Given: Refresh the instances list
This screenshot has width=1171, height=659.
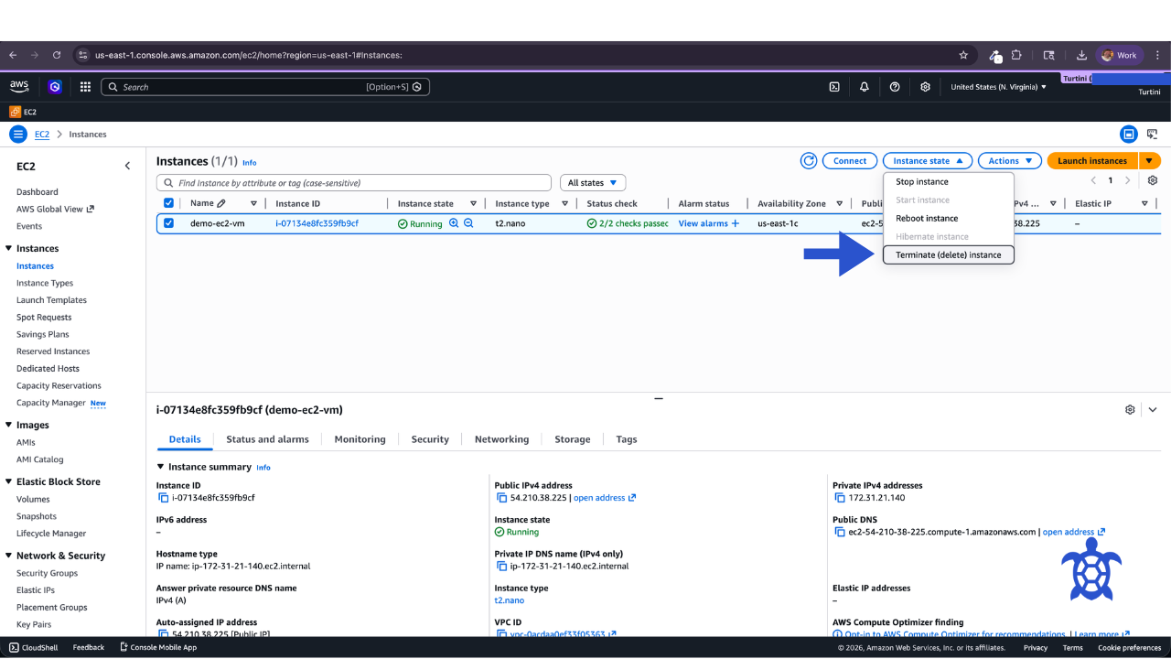Looking at the screenshot, I should [x=809, y=161].
